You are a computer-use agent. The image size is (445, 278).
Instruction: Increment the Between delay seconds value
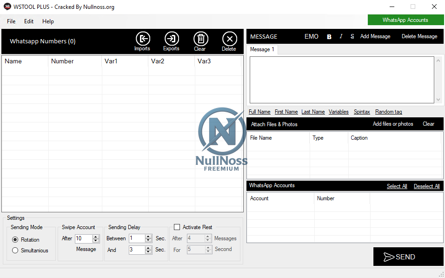[x=147, y=236]
